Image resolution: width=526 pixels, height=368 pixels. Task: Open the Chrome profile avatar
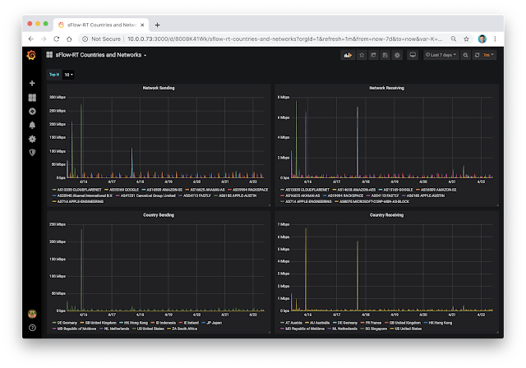[482, 39]
